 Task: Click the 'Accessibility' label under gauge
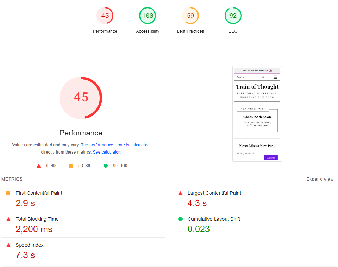[148, 31]
